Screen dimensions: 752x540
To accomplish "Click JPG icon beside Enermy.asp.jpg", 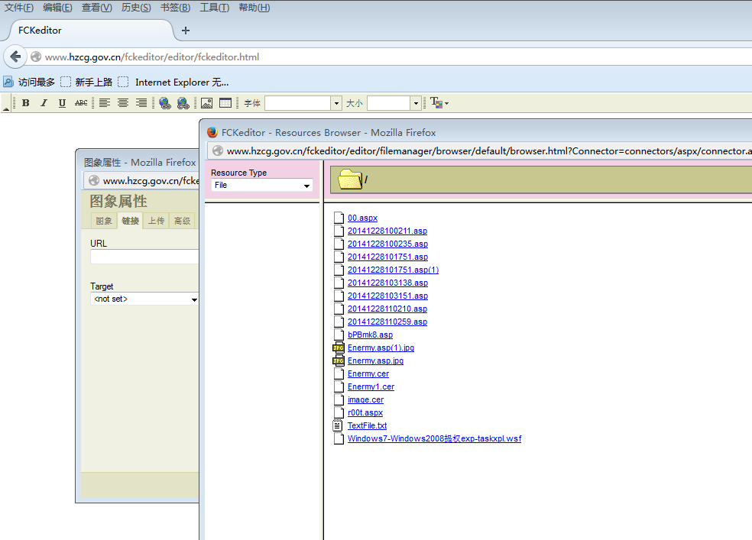I will (x=339, y=361).
